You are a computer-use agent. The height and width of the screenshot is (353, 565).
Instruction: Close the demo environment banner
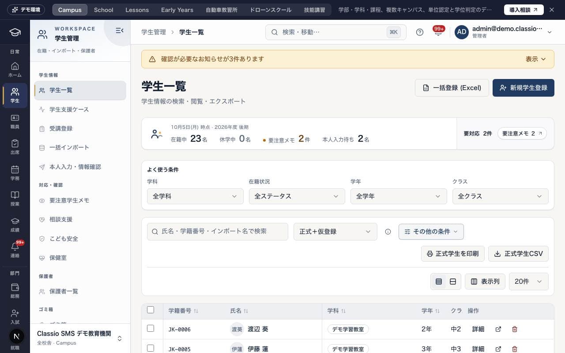tap(551, 10)
